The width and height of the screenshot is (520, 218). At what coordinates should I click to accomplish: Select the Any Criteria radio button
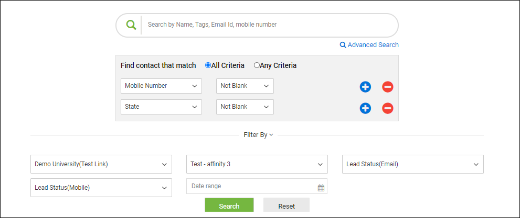(257, 65)
